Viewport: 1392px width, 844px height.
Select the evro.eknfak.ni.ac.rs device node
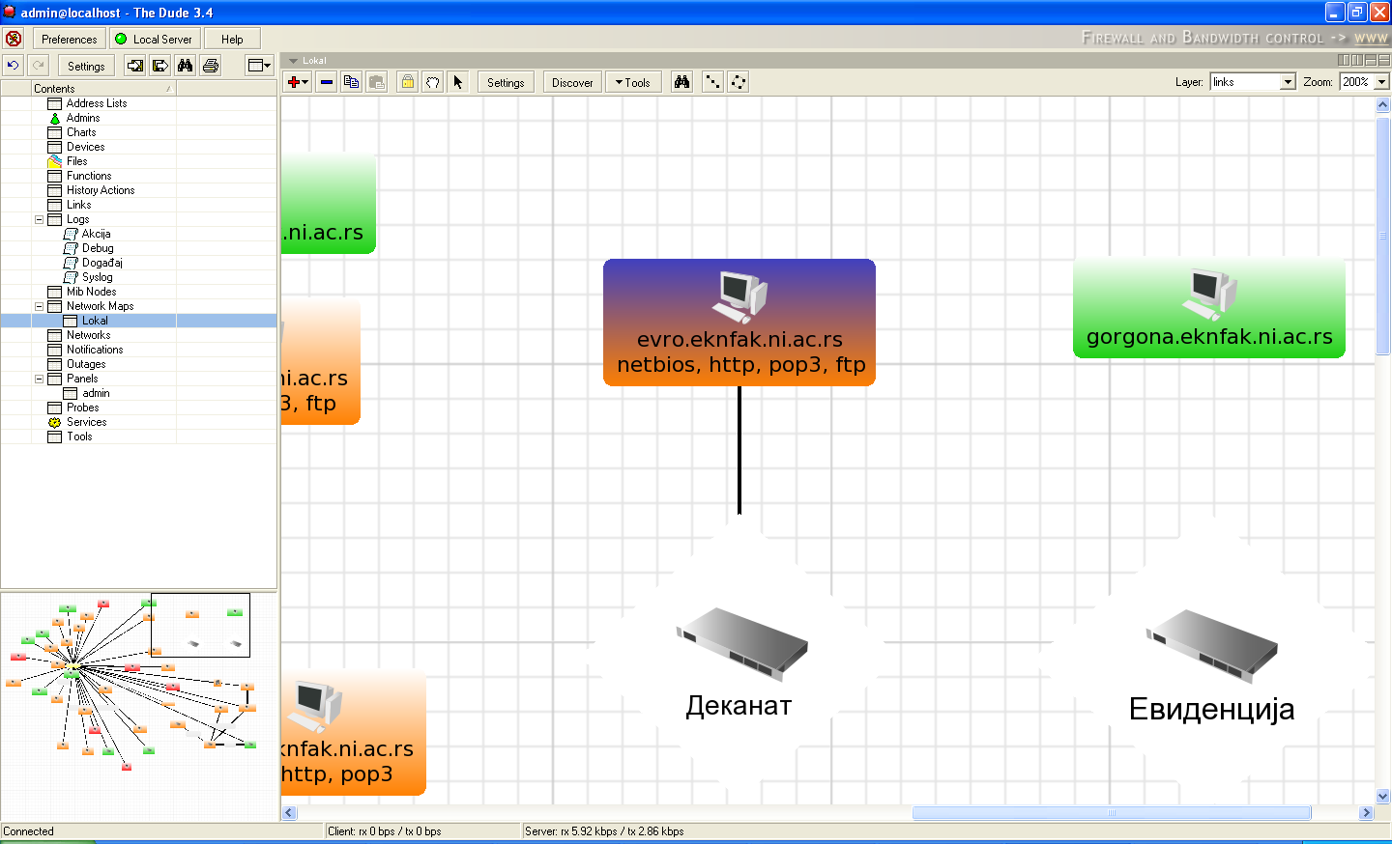[x=739, y=323]
